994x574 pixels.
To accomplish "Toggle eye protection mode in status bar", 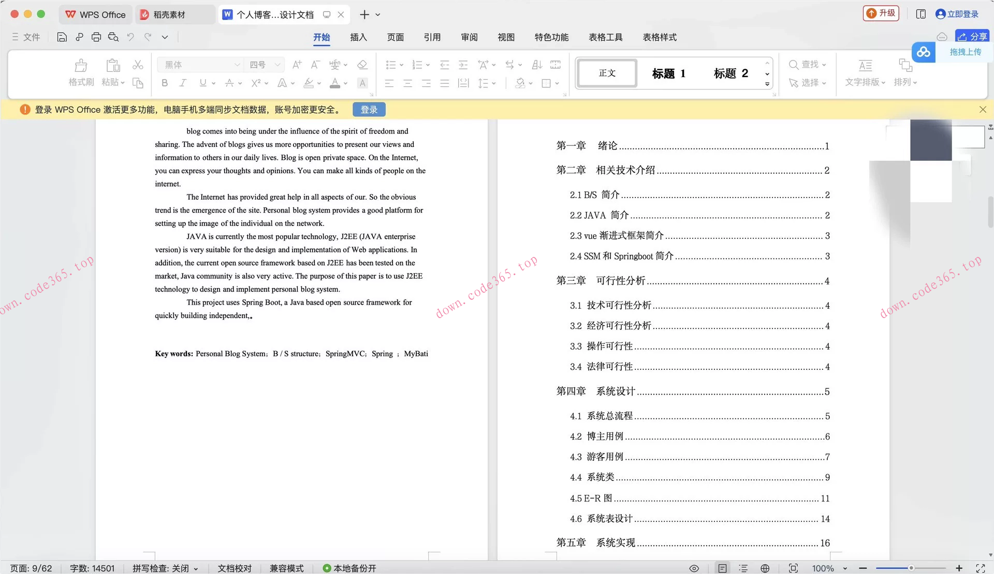I will click(x=694, y=568).
